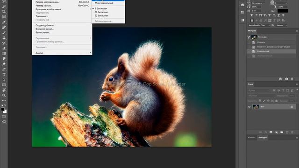The height and width of the screenshot is (168, 299).
Task: Select the Zoom magnifier tool
Action: 4,95
